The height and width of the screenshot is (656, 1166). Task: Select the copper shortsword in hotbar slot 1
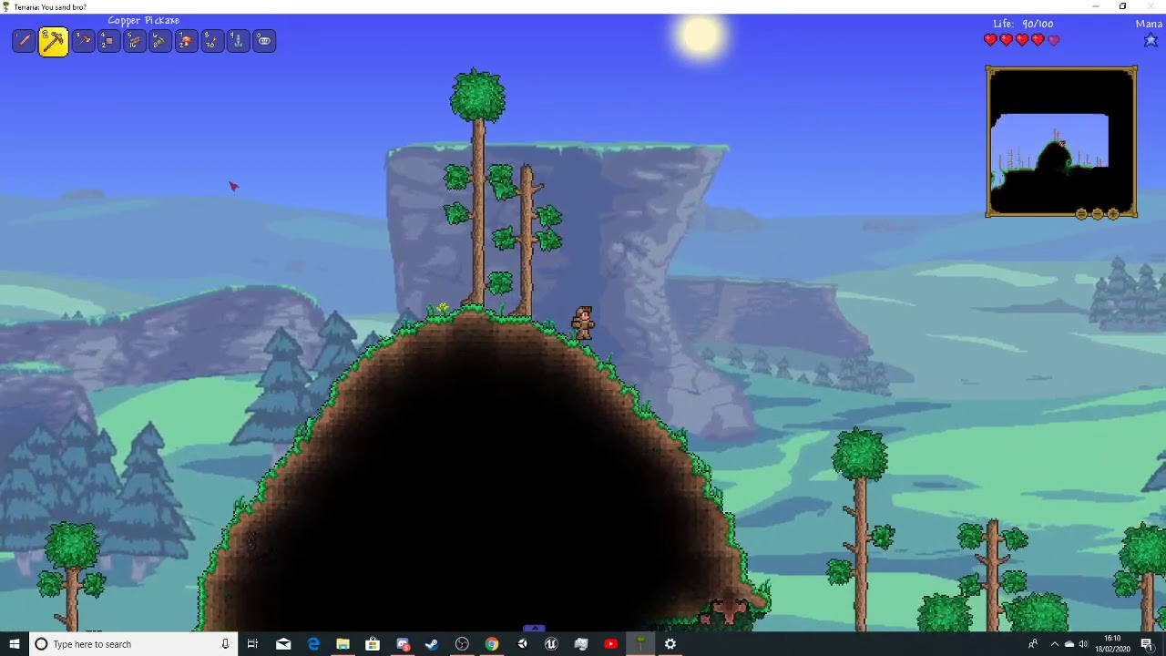24,41
